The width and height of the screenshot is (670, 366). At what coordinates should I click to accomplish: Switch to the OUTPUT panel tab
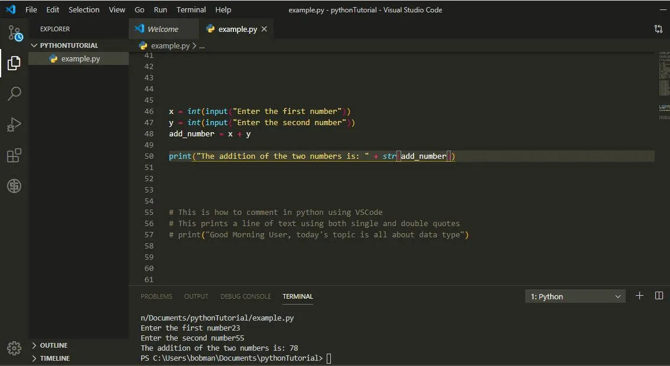click(x=196, y=296)
